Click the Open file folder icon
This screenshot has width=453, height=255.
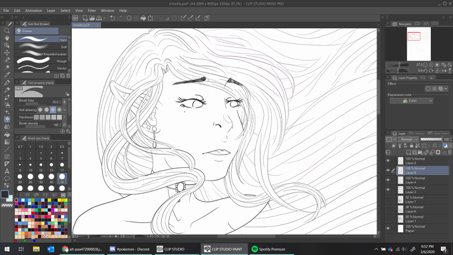pyautogui.click(x=92, y=18)
